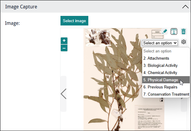Open settings via the gear icon

[184, 42]
